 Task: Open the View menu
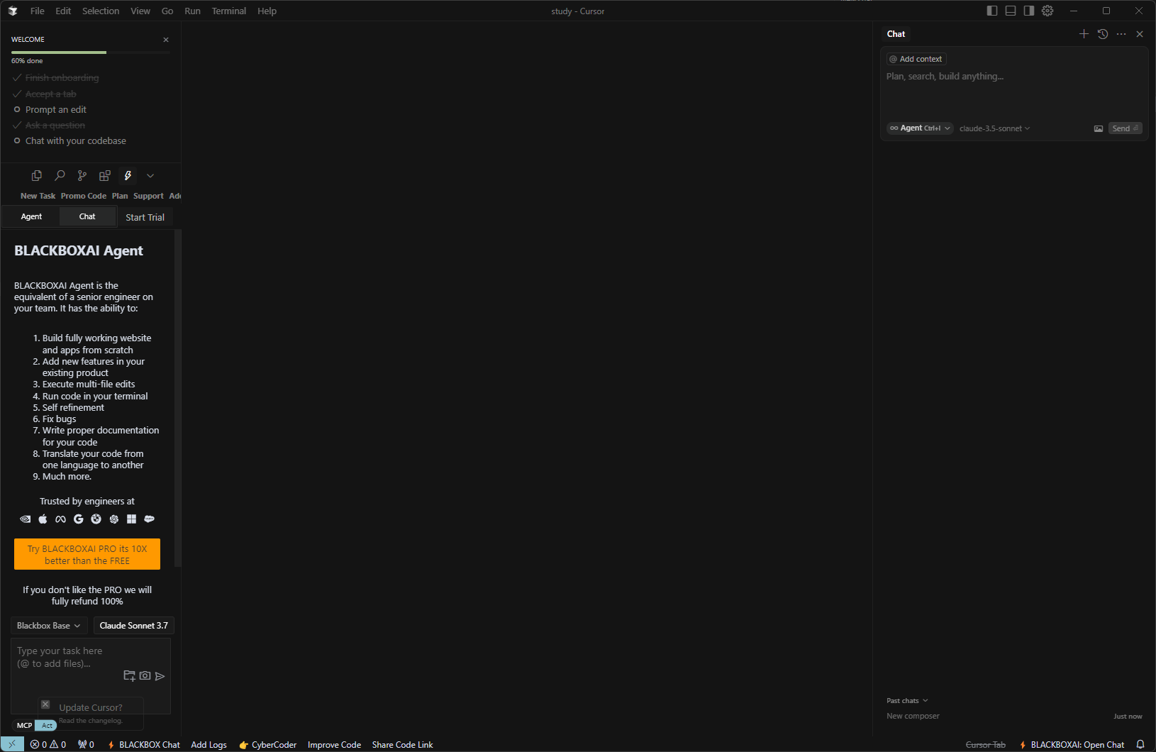tap(140, 11)
